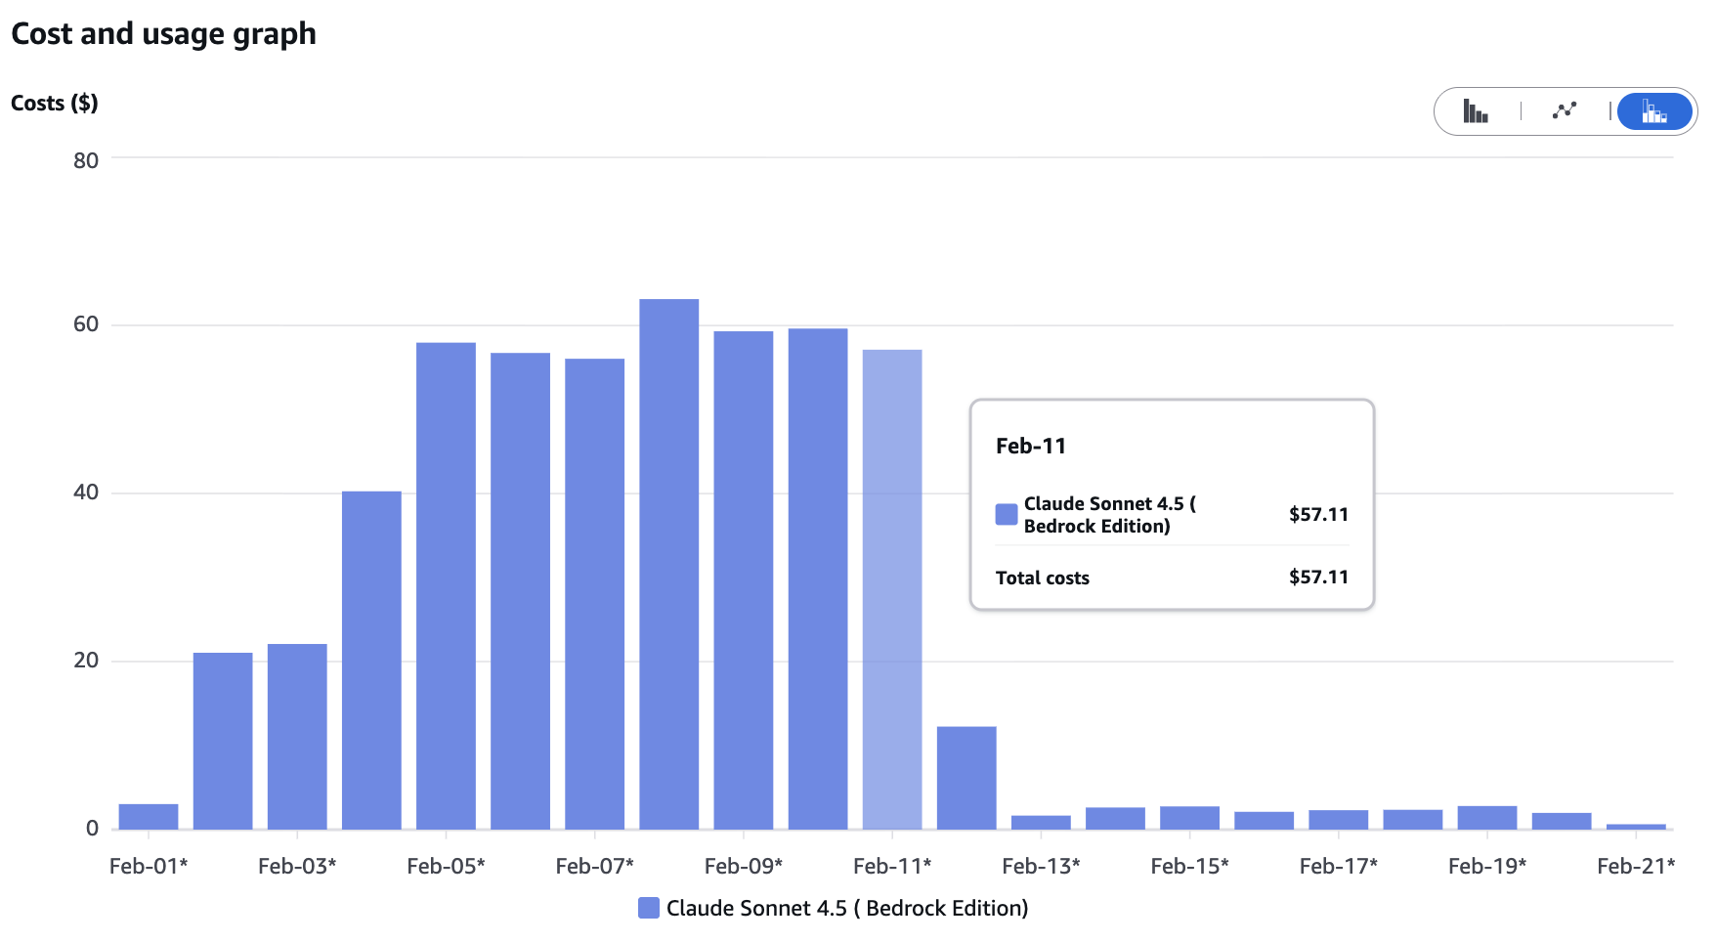This screenshot has height=942, width=1716.
Task: Click the bar chart icon left of separators
Action: [1476, 110]
